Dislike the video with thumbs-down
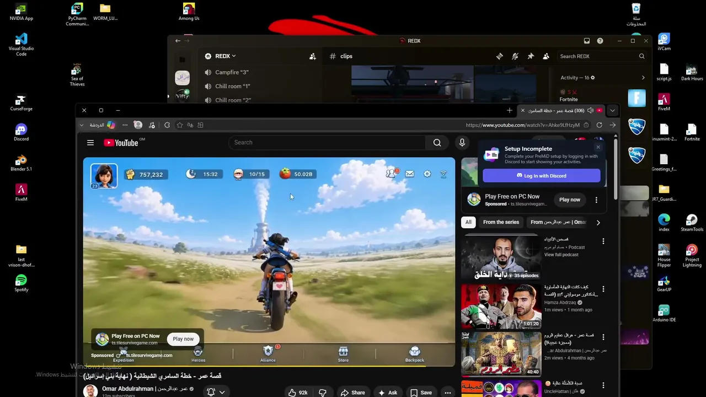 323,393
